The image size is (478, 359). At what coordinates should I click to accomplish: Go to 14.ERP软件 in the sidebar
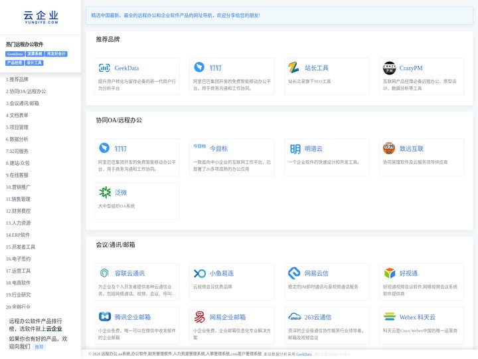(18, 235)
